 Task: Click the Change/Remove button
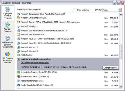[x=110, y=68]
